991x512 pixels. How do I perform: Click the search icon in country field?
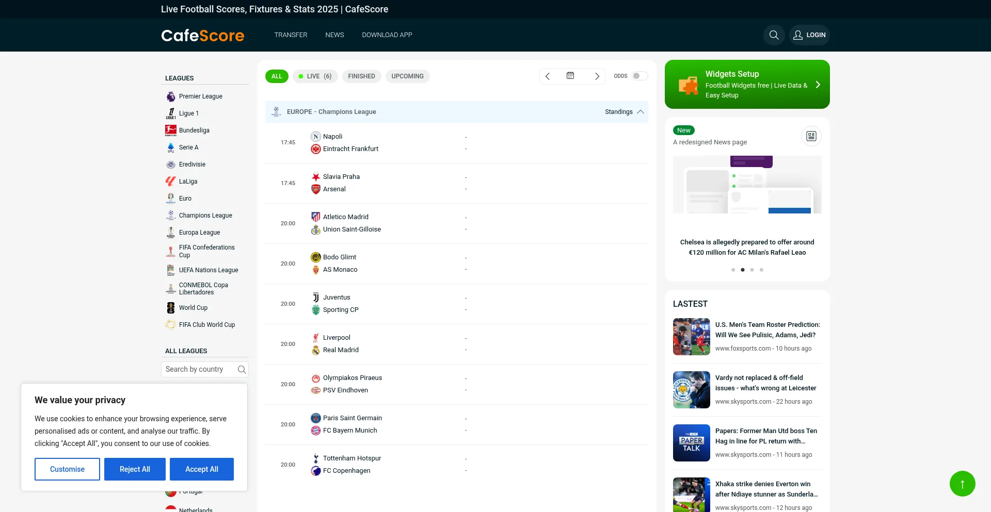(x=242, y=369)
